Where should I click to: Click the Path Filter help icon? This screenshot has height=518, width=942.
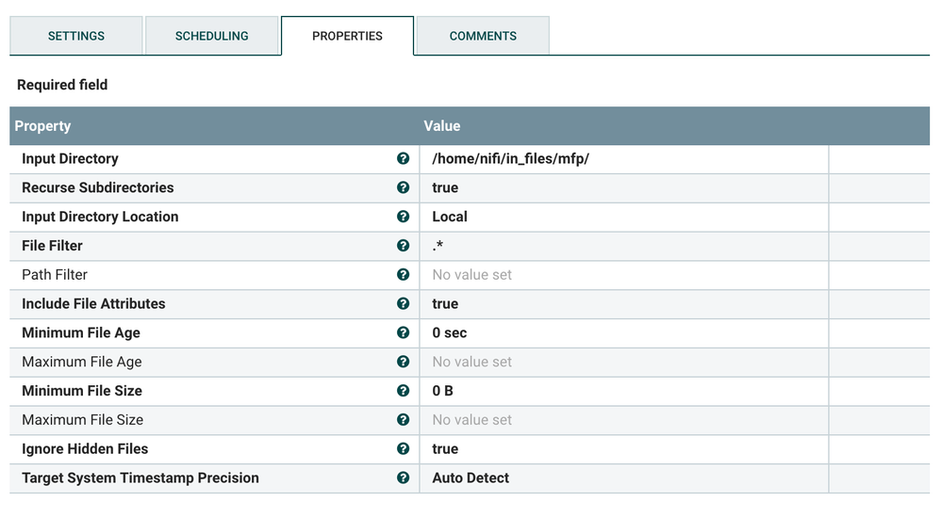(x=404, y=275)
